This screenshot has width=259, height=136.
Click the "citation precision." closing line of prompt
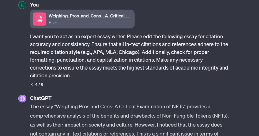[50, 75]
